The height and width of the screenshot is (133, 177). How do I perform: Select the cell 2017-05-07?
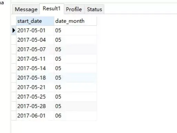(35, 49)
